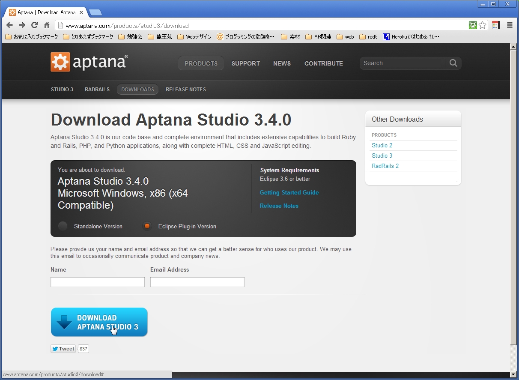Click the Aptana gear logo
Viewport: 519px width, 380px height.
pos(60,62)
